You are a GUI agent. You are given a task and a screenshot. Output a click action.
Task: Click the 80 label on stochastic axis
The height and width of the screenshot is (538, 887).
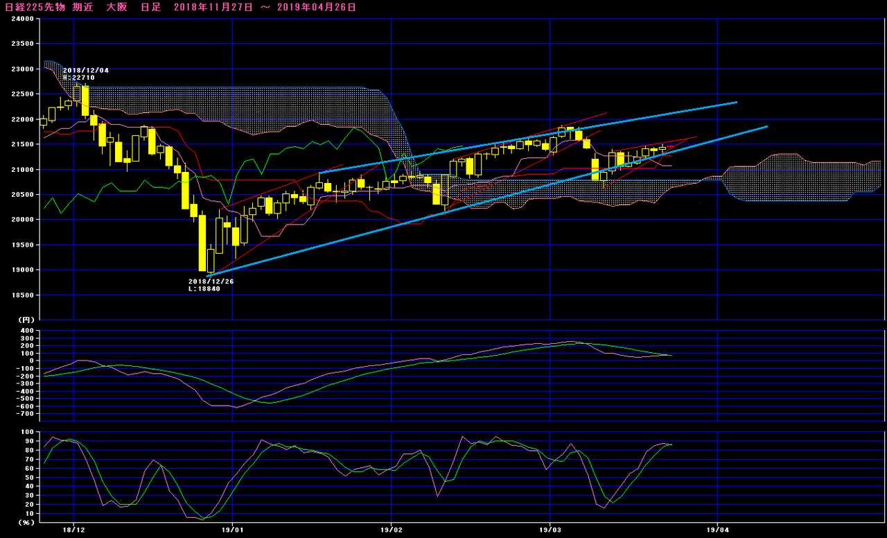pyautogui.click(x=30, y=450)
